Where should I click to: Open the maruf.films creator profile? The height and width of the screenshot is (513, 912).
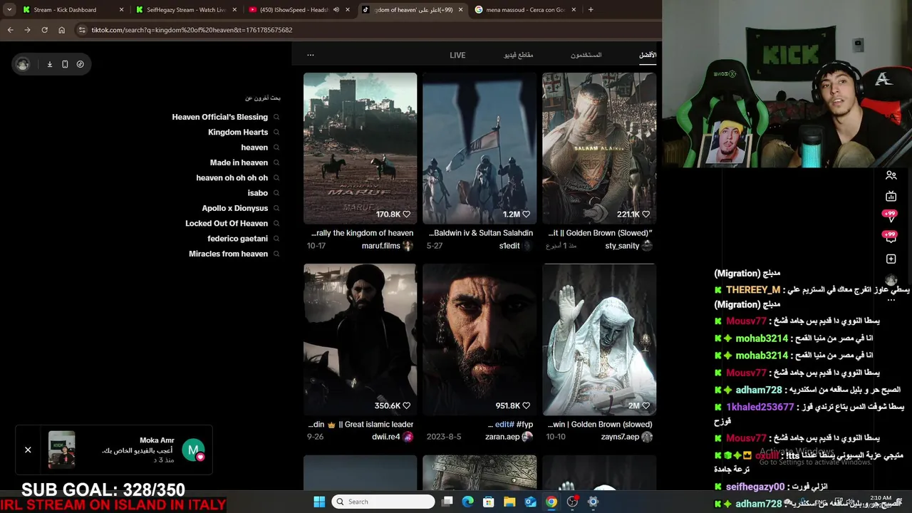[388, 246]
